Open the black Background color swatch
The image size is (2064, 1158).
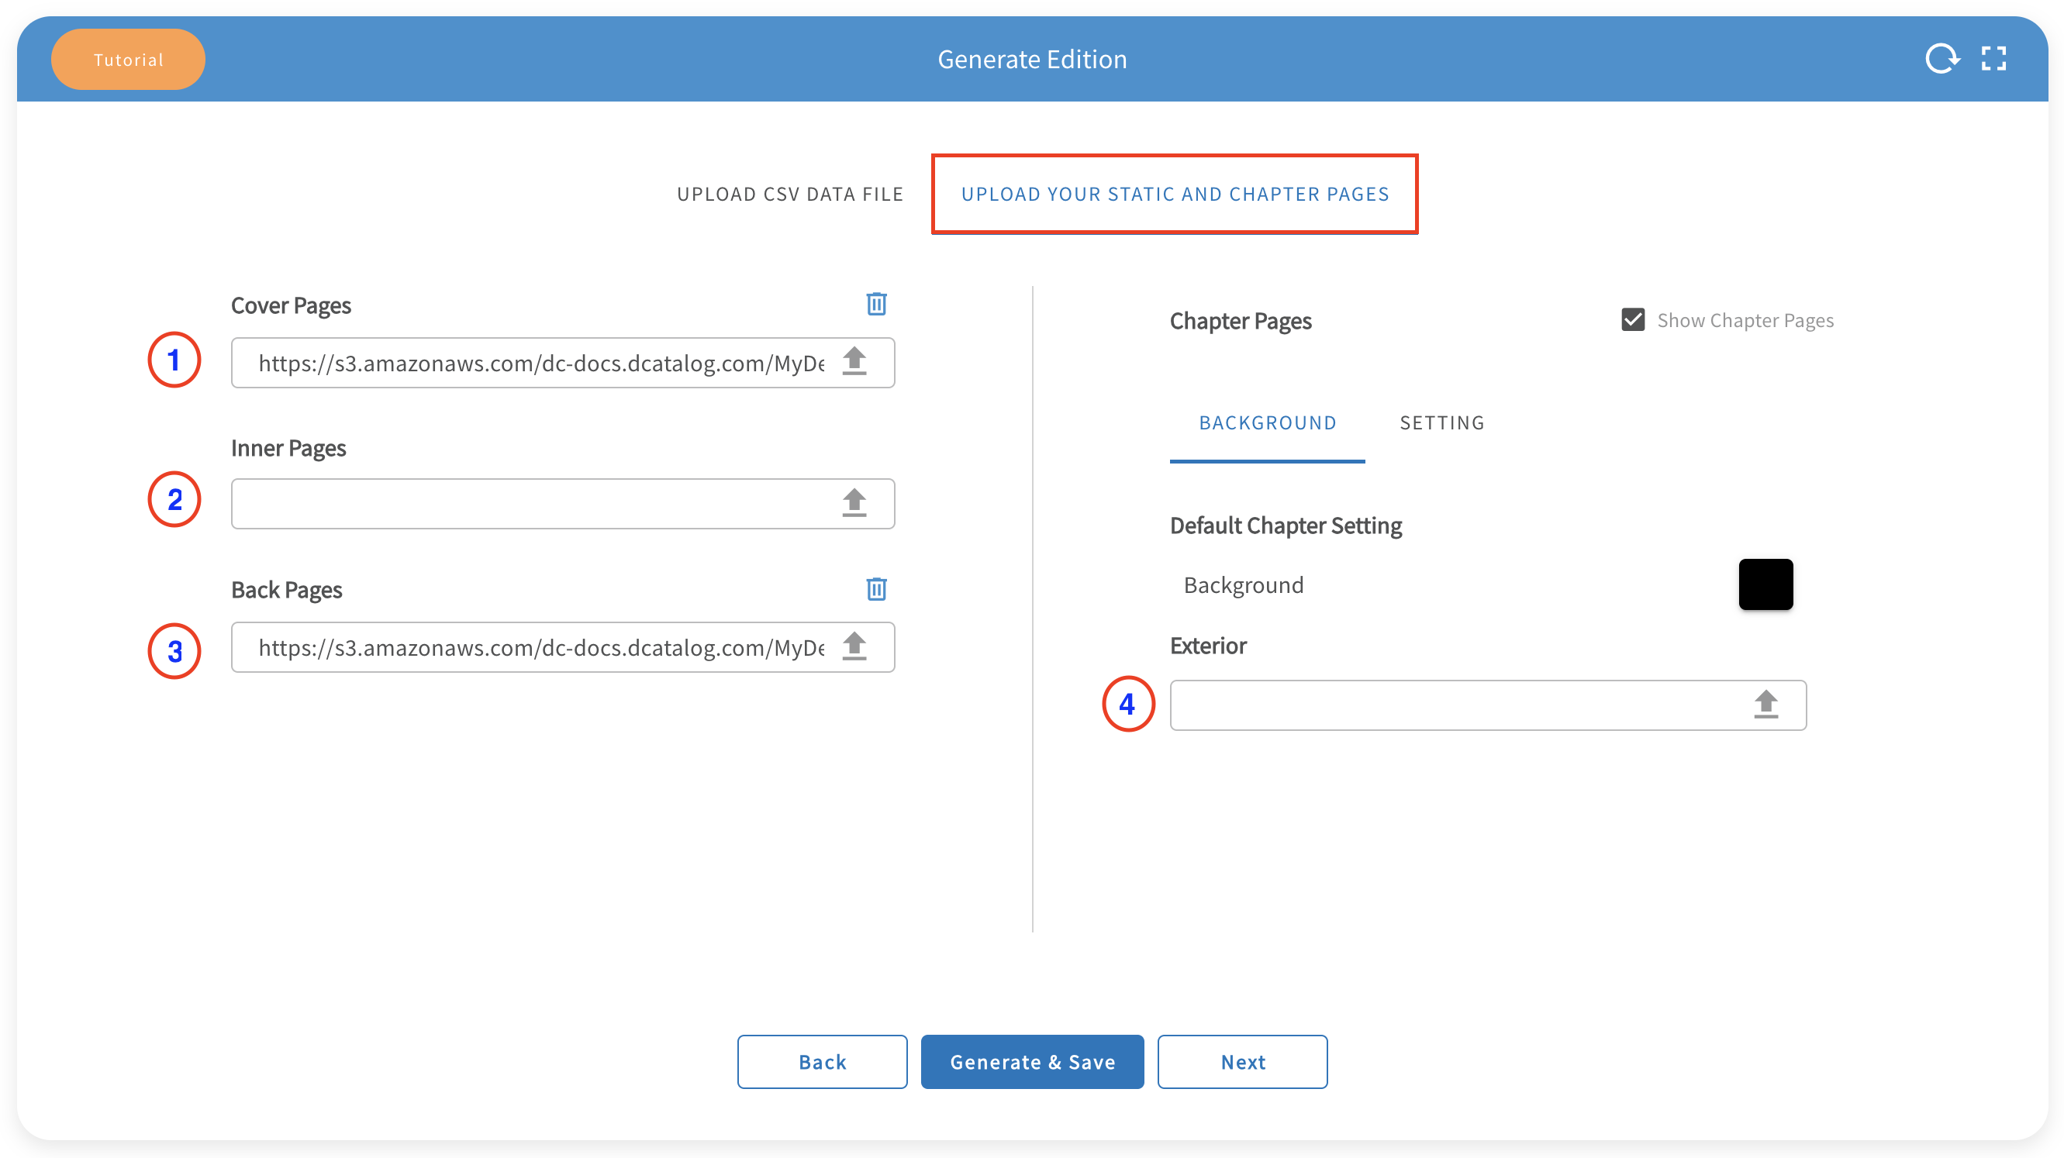(1765, 584)
